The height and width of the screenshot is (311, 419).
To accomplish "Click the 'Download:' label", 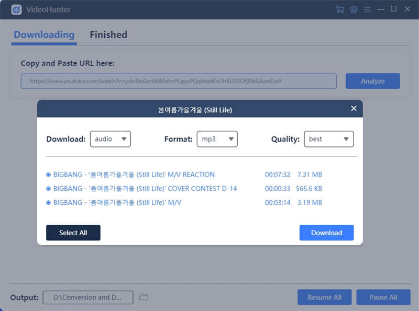I will click(66, 139).
